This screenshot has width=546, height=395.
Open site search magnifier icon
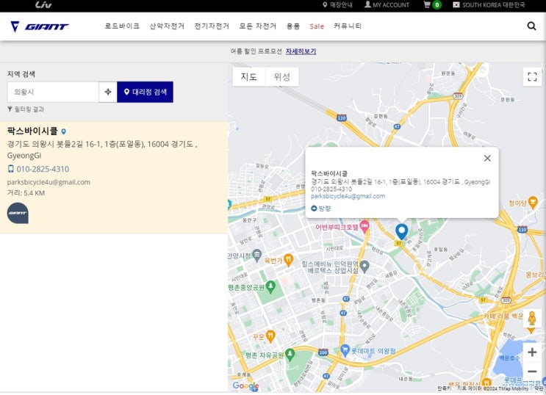click(x=531, y=26)
